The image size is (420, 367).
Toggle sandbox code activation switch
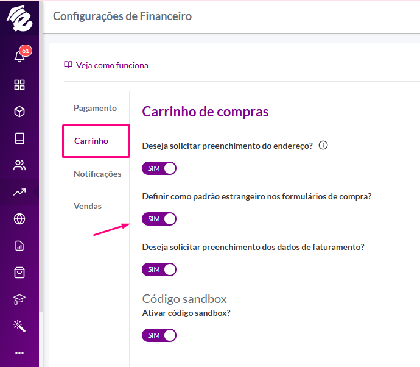(159, 335)
